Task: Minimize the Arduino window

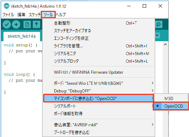Action: (x=129, y=6)
